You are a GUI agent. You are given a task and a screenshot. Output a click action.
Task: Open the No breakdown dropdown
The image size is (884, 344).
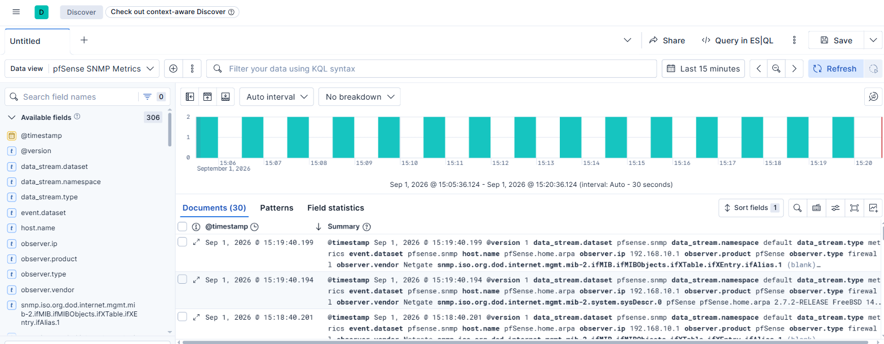coord(359,97)
